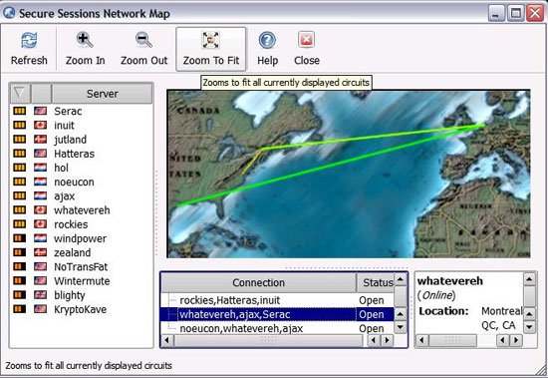The image size is (548, 378).
Task: Select the rockies server name
Action: (71, 224)
